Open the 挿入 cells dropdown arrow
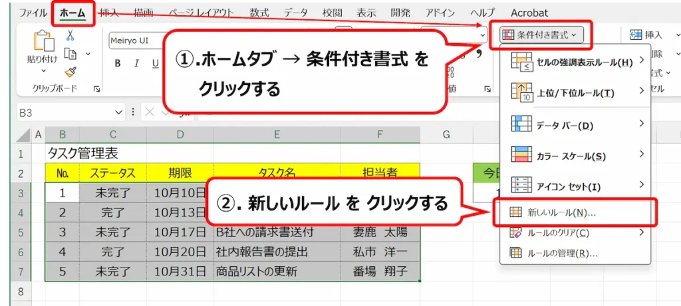This screenshot has height=306, width=681. point(678,35)
